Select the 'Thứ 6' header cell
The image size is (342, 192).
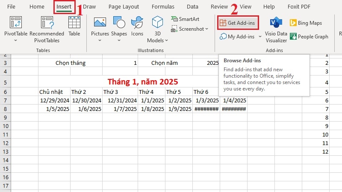[206, 92]
